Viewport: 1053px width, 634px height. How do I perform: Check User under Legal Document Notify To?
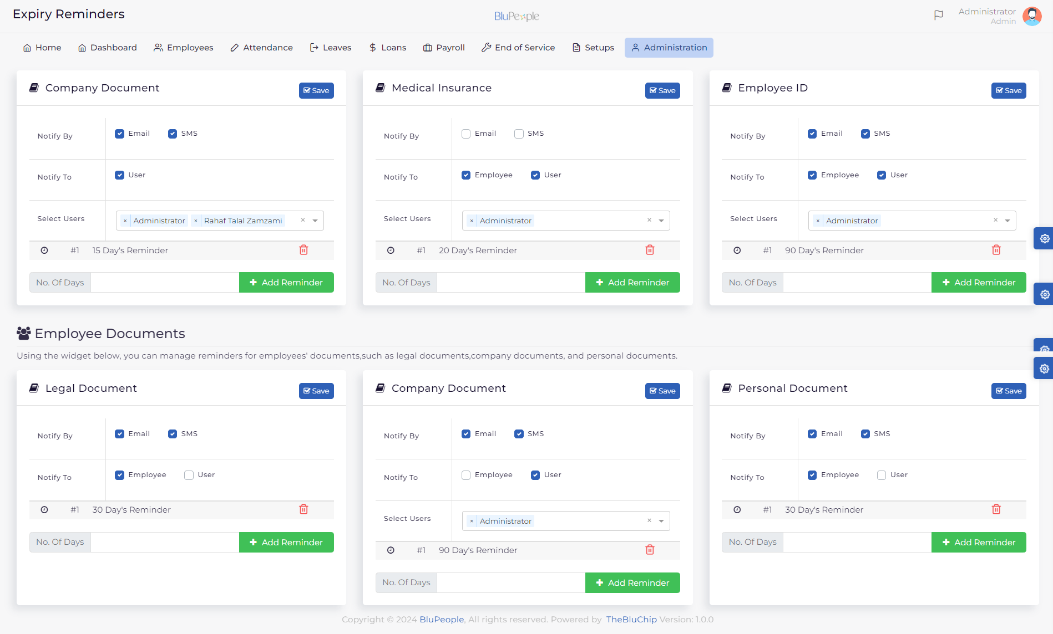click(189, 475)
